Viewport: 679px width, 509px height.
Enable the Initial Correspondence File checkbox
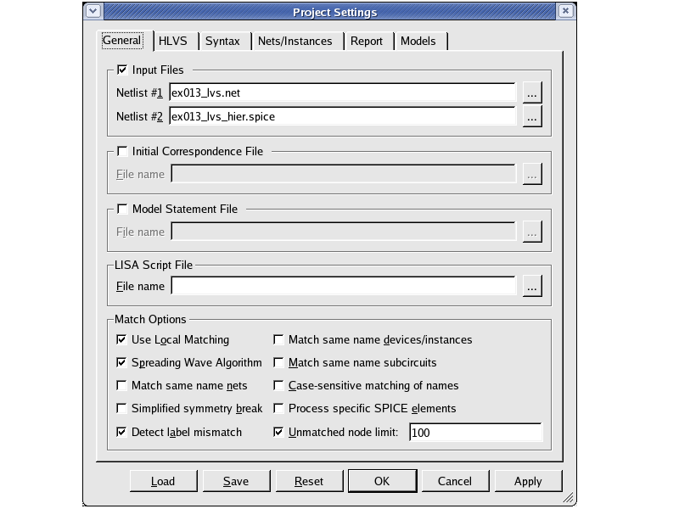pyautogui.click(x=123, y=151)
